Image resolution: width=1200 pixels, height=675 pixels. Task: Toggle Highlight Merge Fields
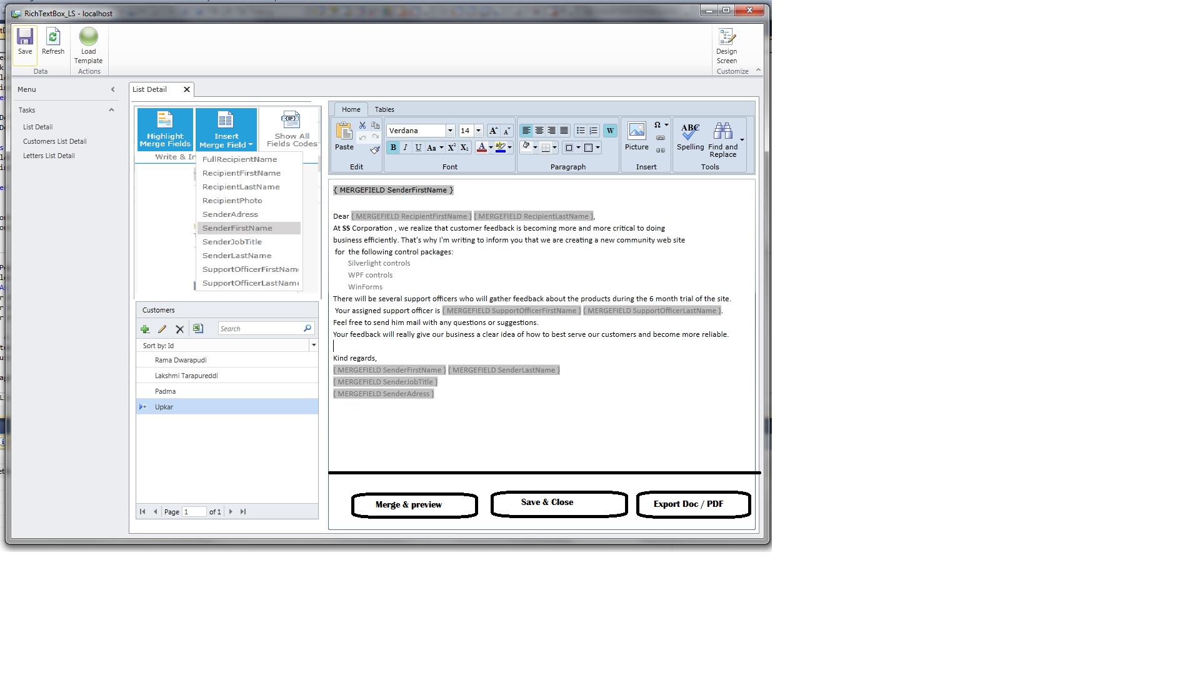tap(165, 129)
